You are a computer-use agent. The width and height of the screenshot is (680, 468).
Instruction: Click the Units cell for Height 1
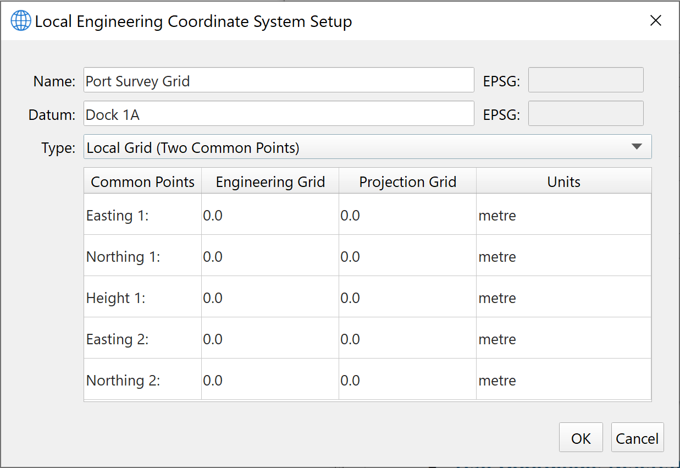click(563, 298)
